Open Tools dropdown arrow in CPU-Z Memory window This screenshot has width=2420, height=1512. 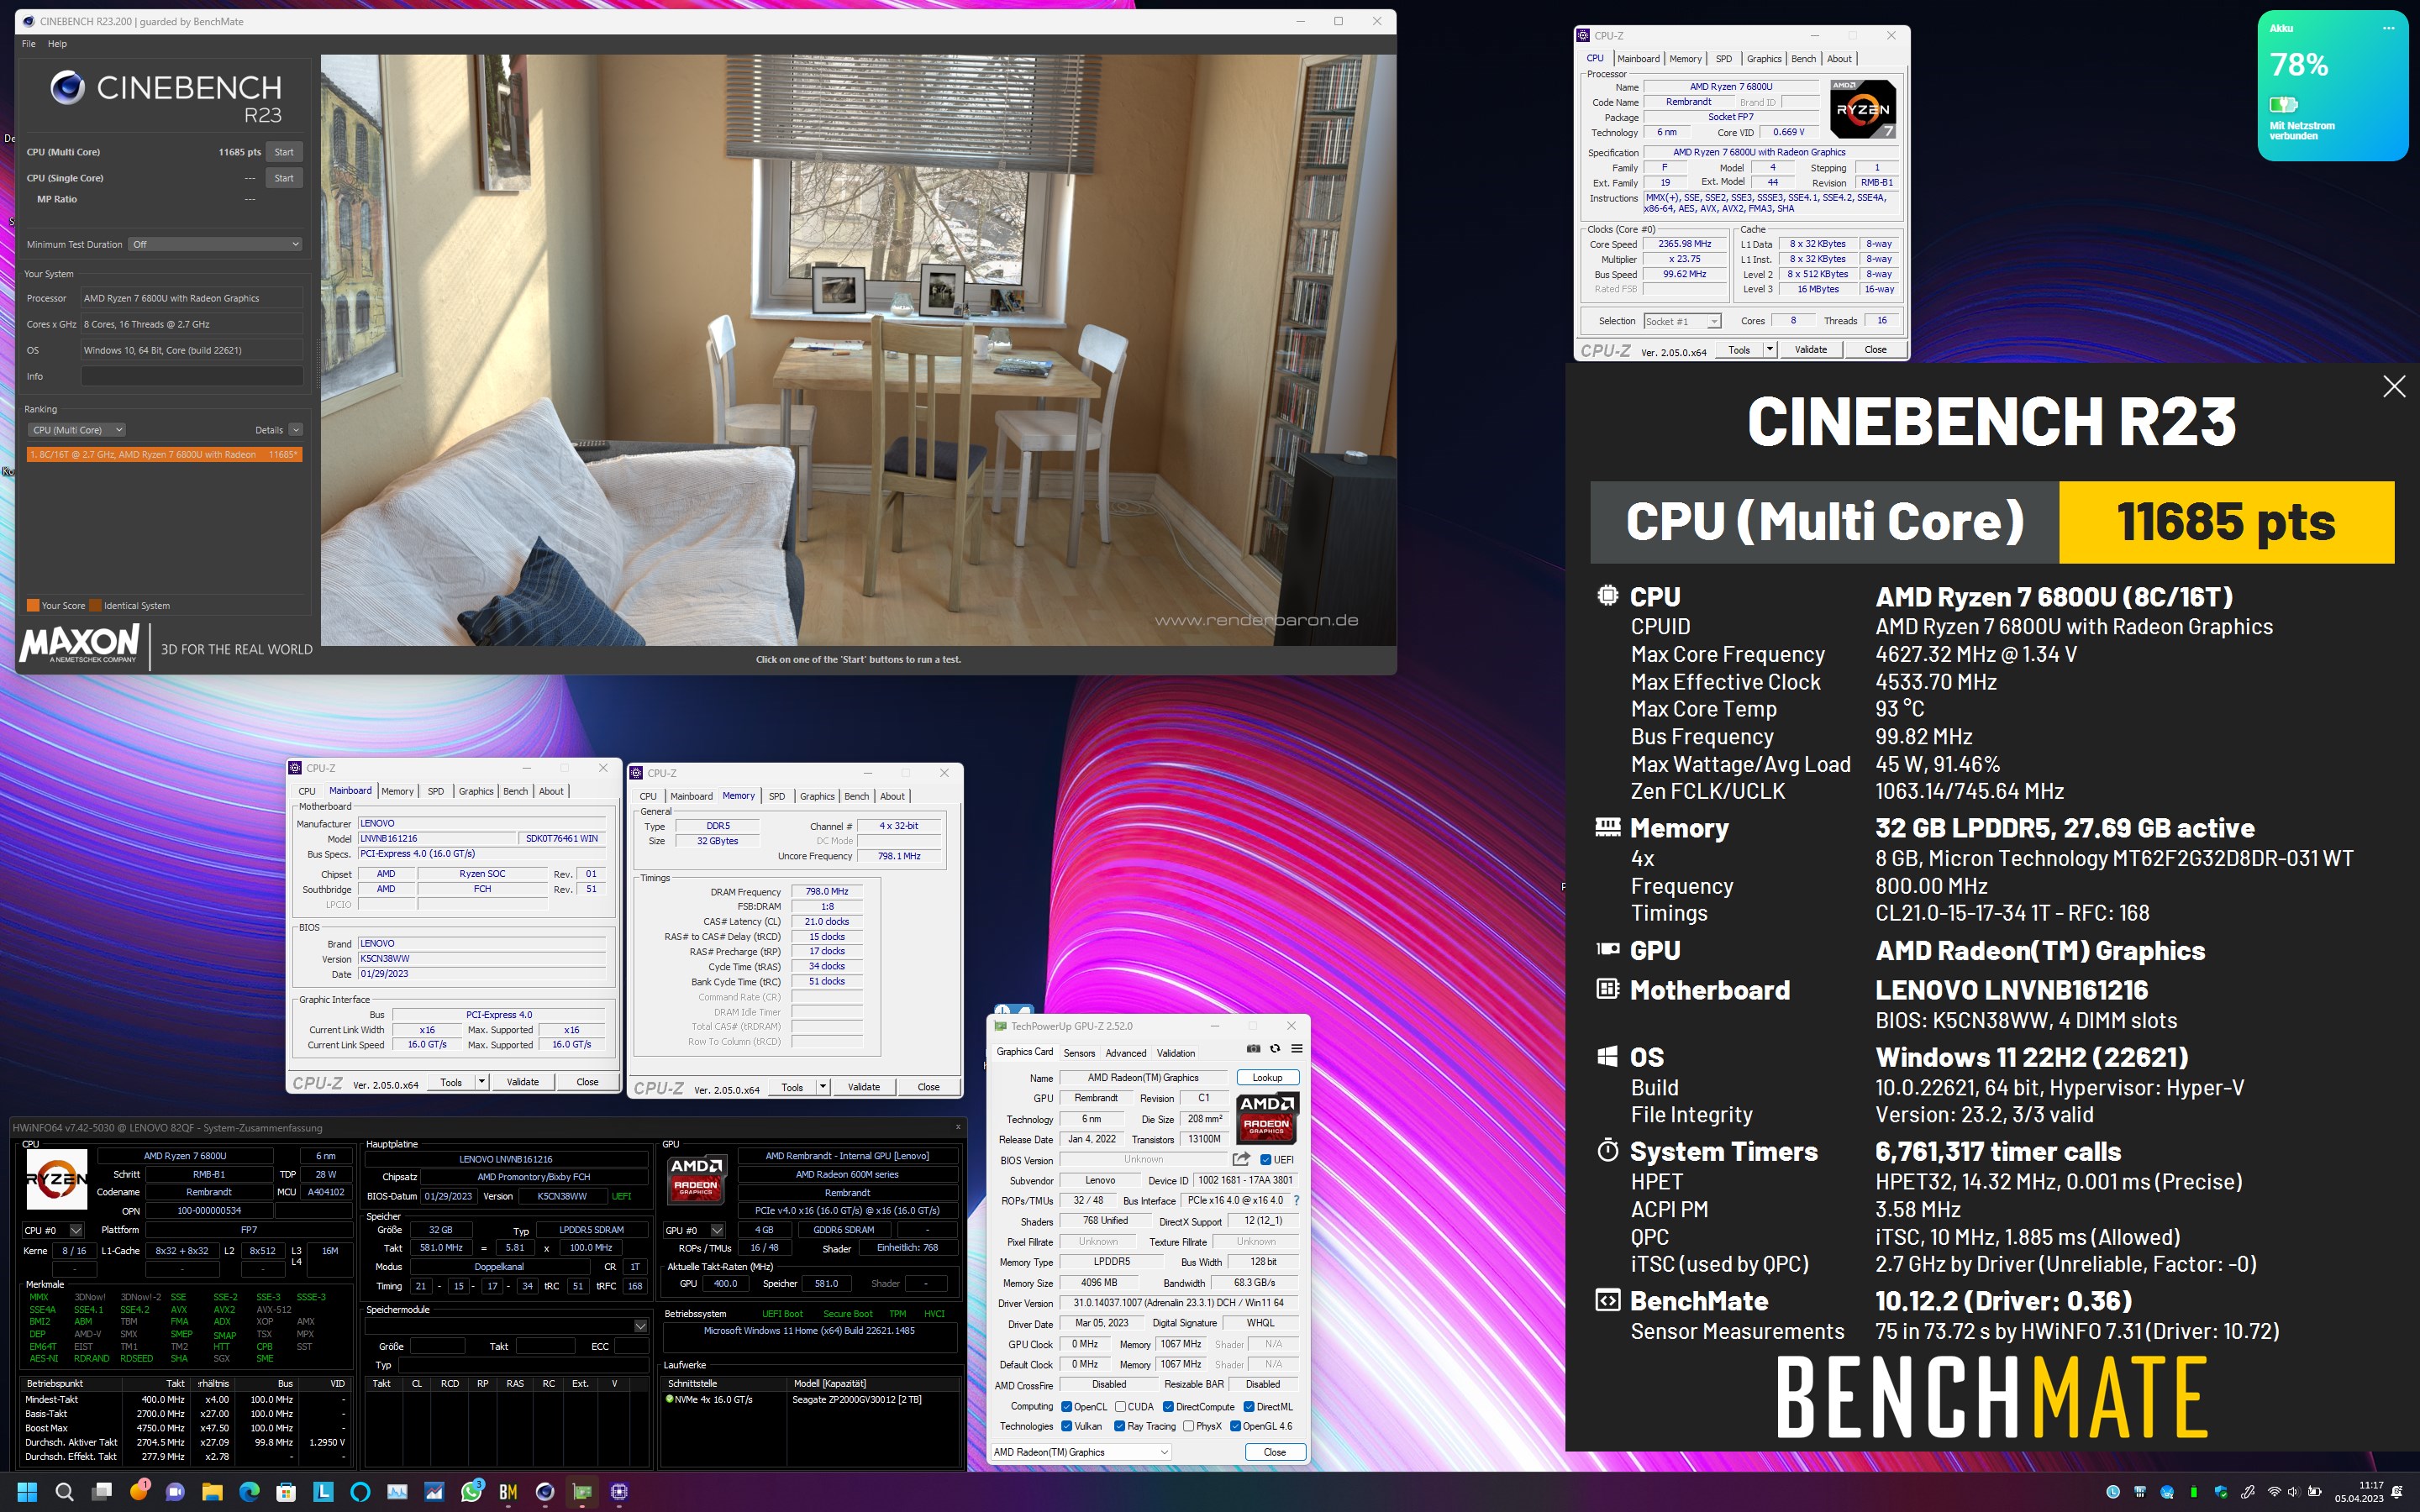point(823,1087)
